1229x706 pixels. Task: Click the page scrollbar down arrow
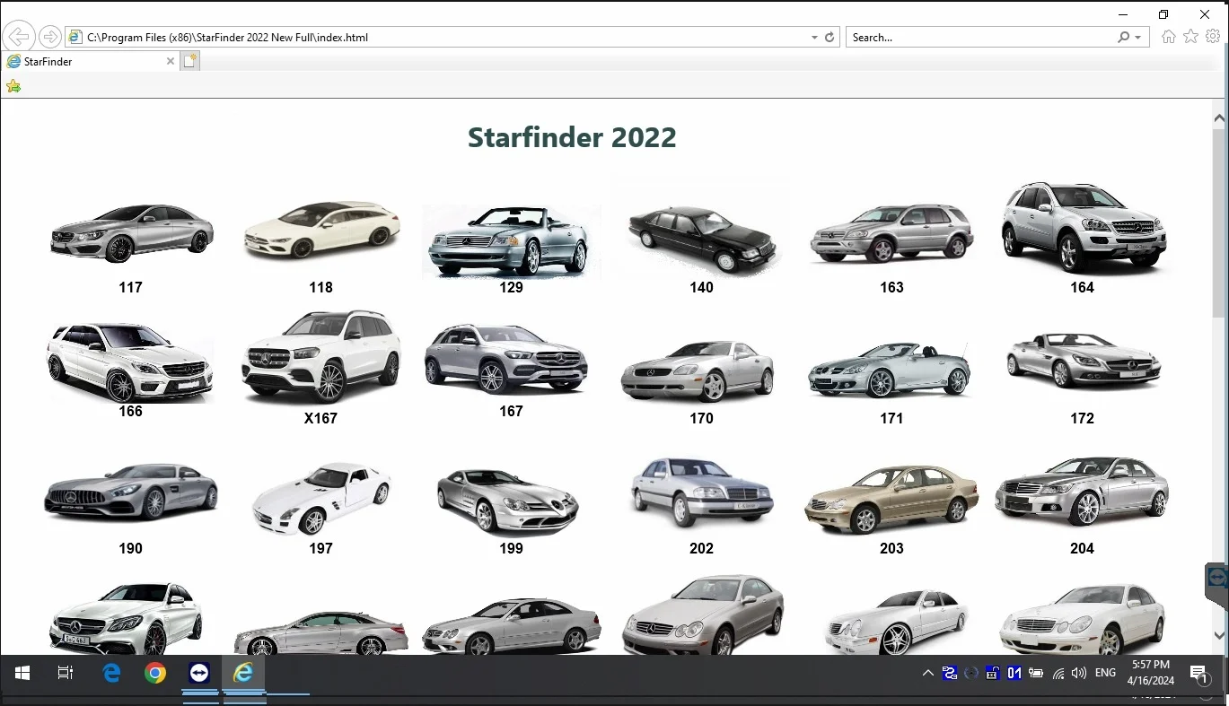tap(1219, 635)
